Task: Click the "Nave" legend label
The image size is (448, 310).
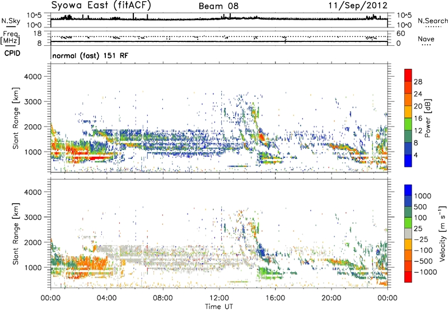Action: click(426, 39)
